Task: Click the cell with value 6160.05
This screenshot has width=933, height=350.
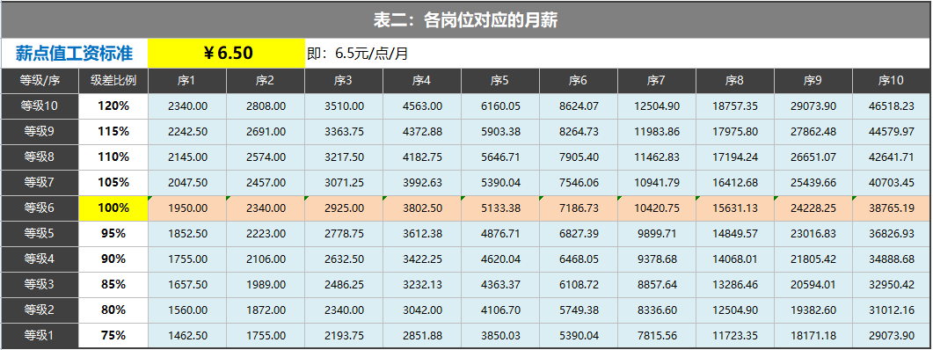Action: pos(500,106)
